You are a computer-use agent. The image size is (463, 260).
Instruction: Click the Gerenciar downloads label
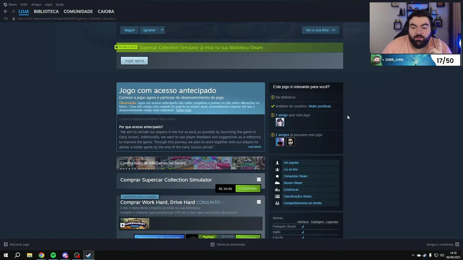pos(231,244)
